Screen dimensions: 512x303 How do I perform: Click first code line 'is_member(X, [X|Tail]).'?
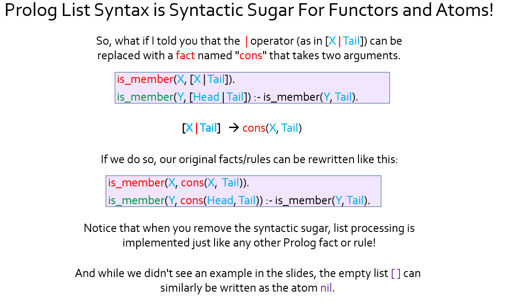[x=176, y=79]
